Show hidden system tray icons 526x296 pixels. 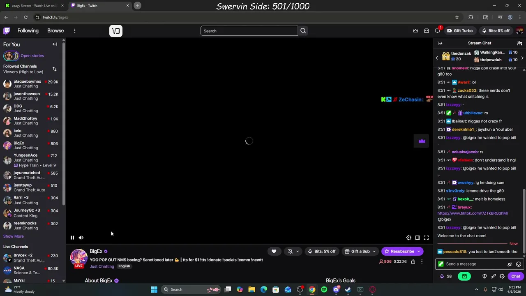click(x=477, y=289)
